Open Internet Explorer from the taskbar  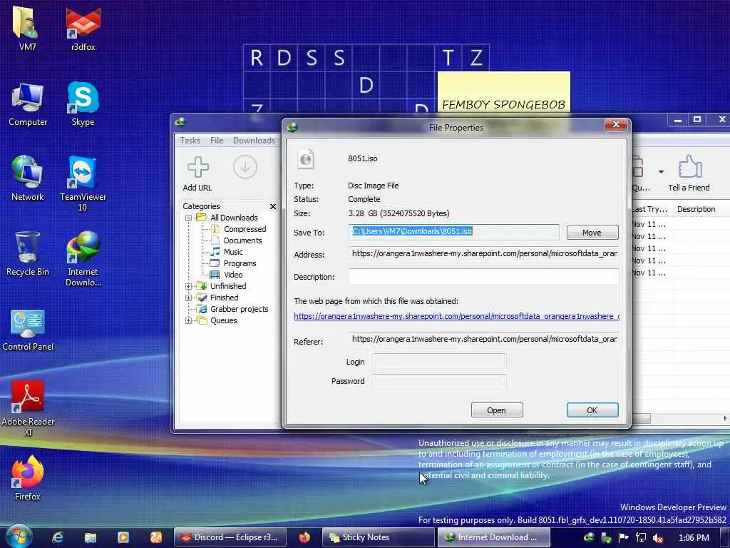coord(57,537)
